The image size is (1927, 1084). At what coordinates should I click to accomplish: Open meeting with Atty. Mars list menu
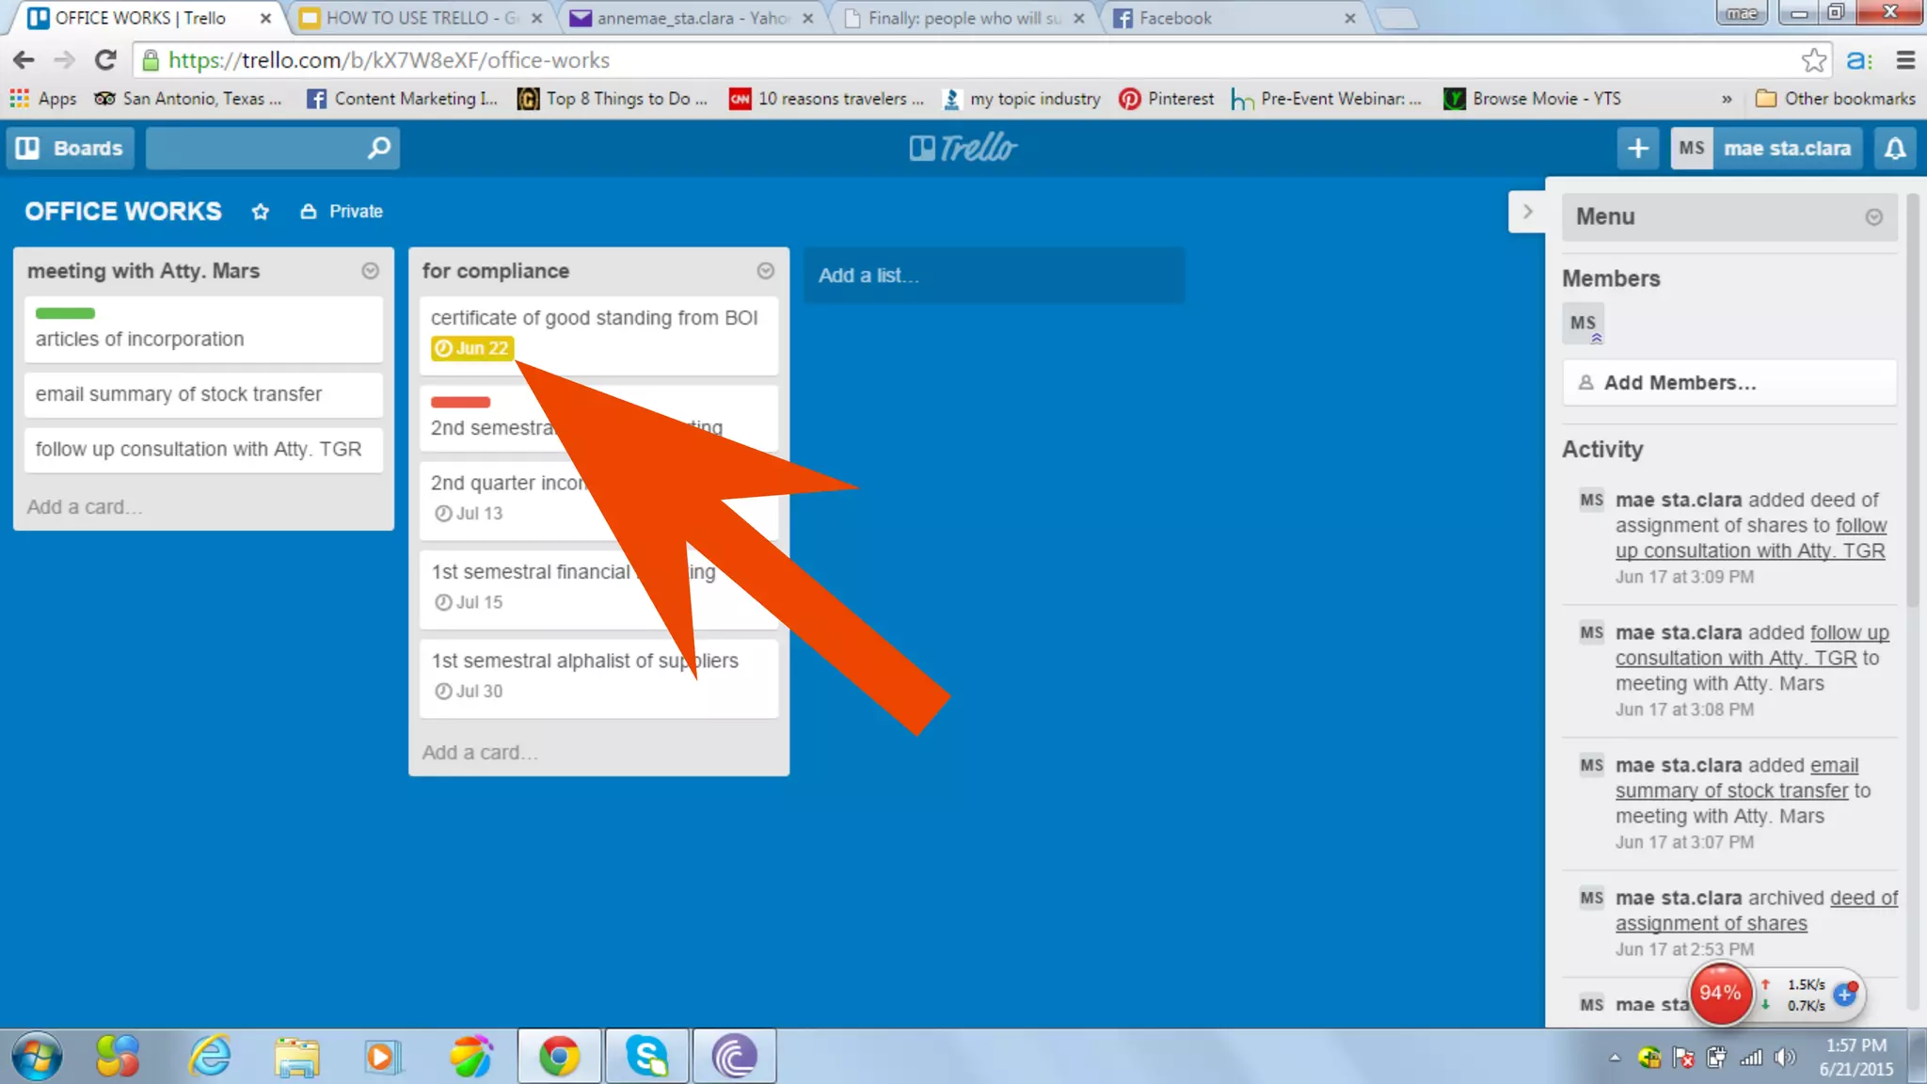(370, 271)
